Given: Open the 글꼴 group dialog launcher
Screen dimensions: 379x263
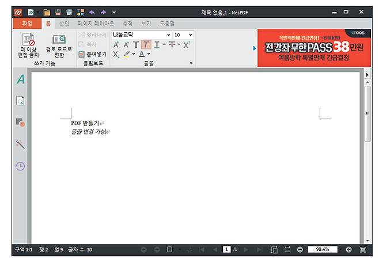Looking at the screenshot, I should pyautogui.click(x=191, y=63).
